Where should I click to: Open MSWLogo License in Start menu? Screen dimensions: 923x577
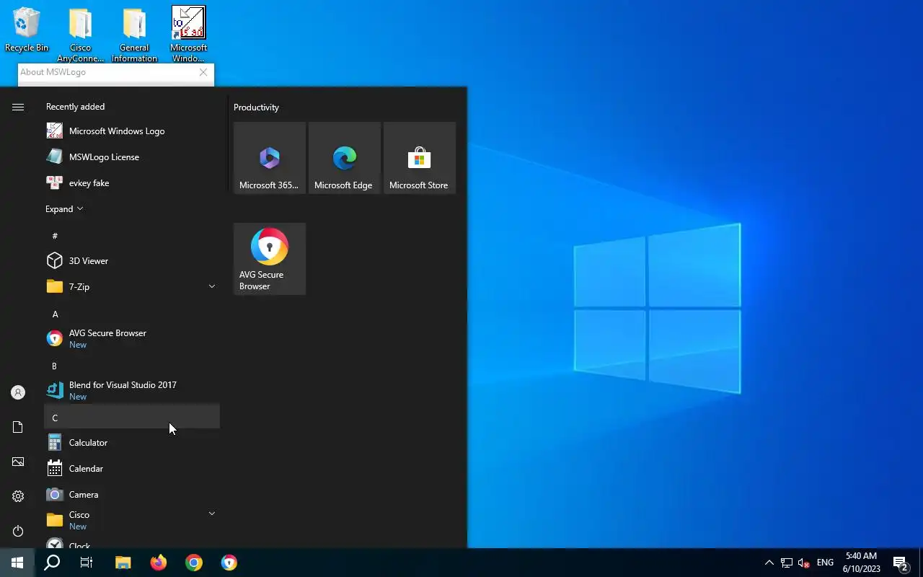click(x=132, y=157)
